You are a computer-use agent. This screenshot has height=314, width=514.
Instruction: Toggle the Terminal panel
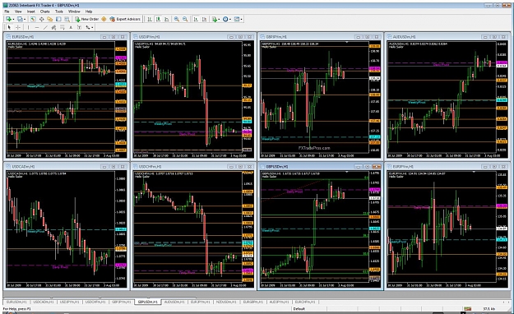point(58,20)
